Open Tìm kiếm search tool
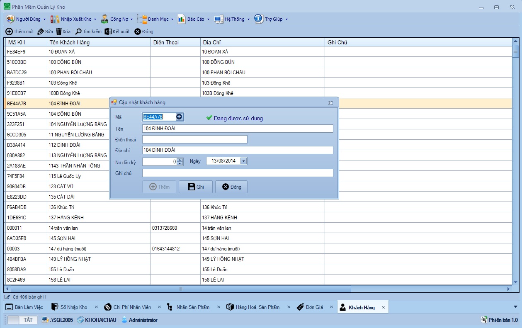 click(78, 32)
